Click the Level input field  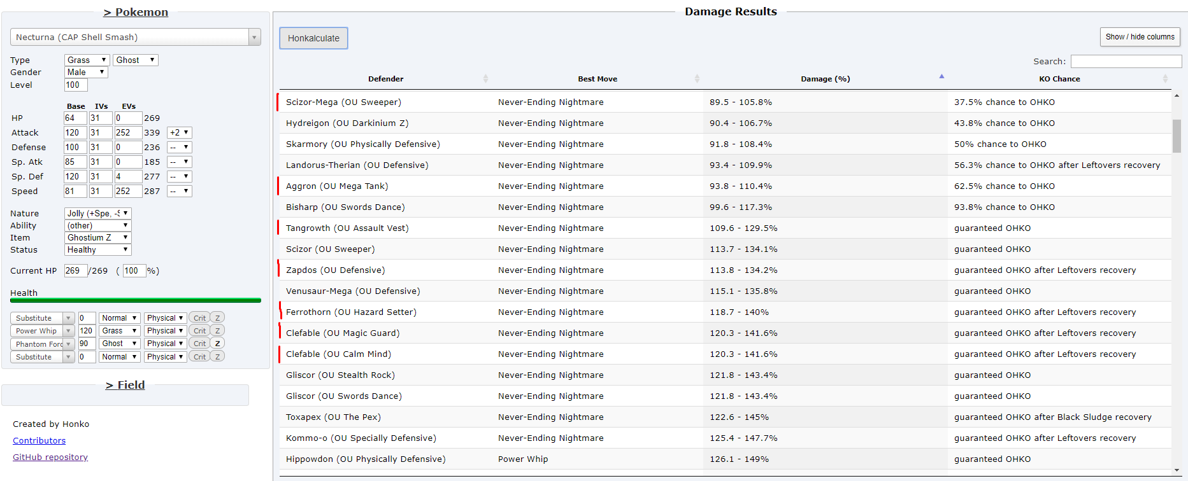coord(76,85)
